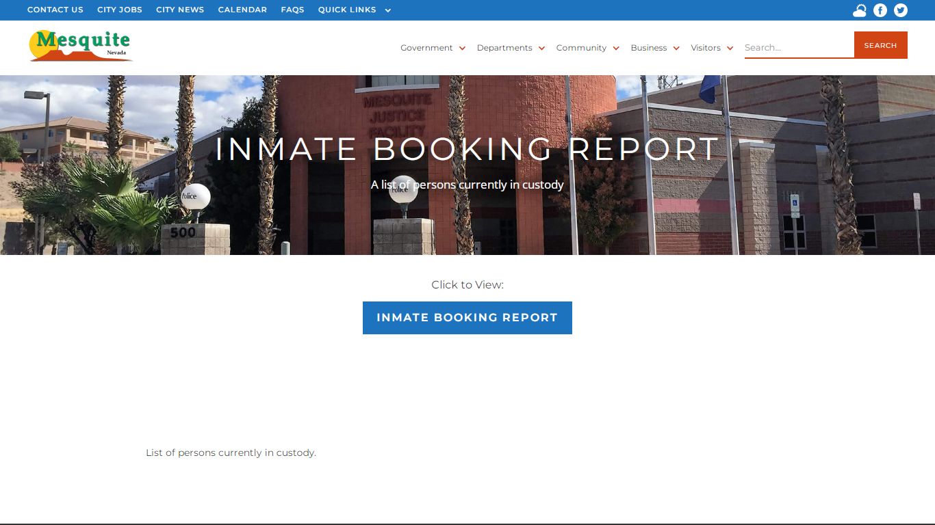This screenshot has width=935, height=525.
Task: Go to City Jobs
Action: coord(120,10)
